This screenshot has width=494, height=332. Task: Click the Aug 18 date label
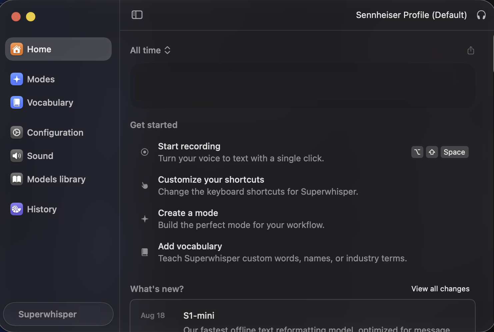tap(153, 315)
